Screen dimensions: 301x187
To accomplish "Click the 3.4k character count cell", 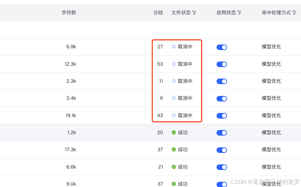I will [71, 98].
